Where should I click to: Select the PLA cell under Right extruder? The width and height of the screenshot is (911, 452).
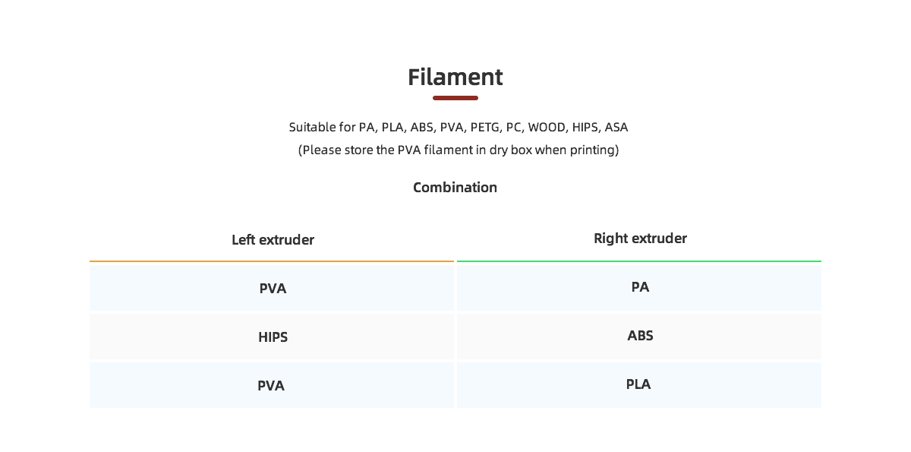point(638,384)
